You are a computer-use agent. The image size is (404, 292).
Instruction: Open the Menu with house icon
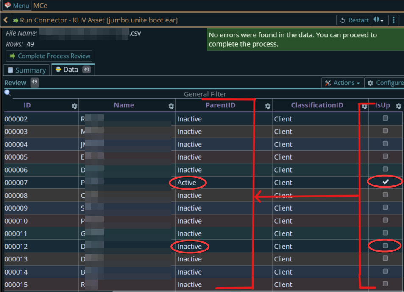tap(17, 6)
